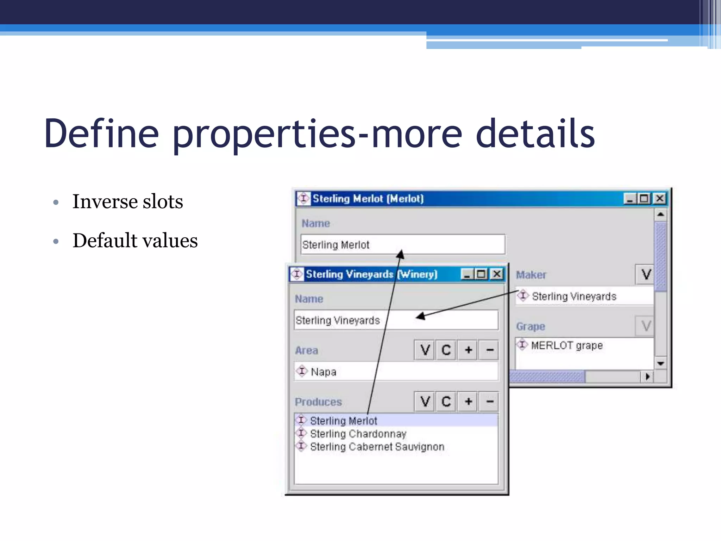
Task: Click the Produces slot label
Action: tap(318, 402)
